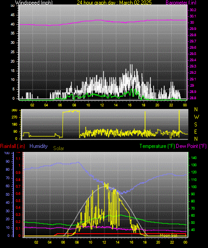This screenshot has height=248, width=208.
Task: Click the 100 temperature scale value
Action: [194, 187]
